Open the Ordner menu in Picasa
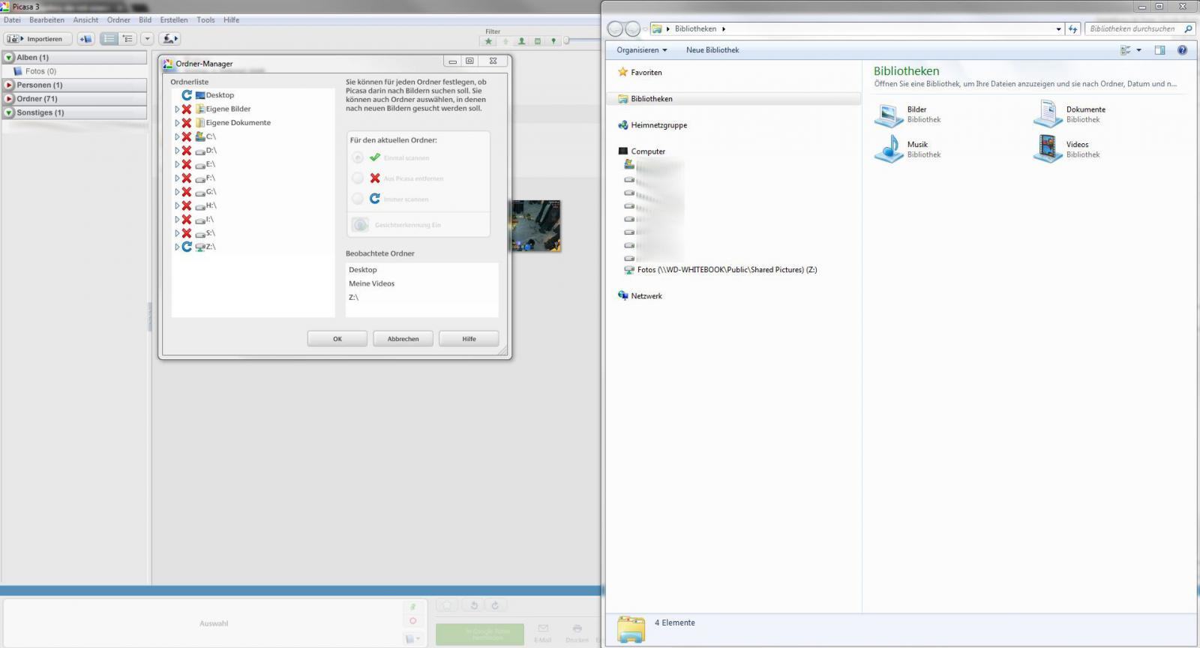Screen dimensions: 1200x648 (x=118, y=20)
